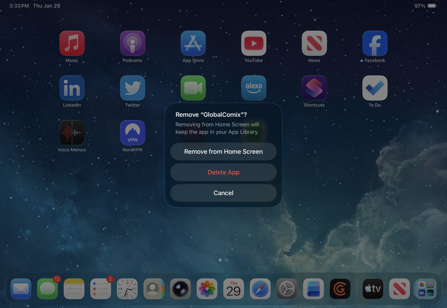Viewport: 447px width, 308px height.
Task: Launch the To Do app
Action: point(375,88)
